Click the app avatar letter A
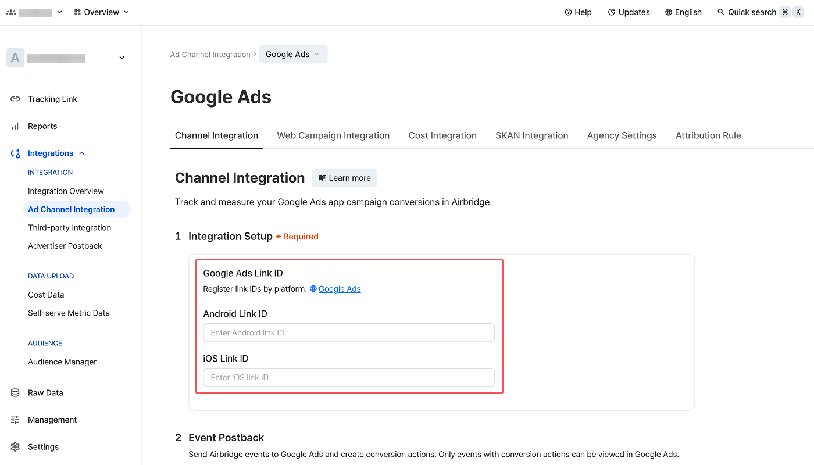Viewport: 814px width, 465px height. (15, 58)
